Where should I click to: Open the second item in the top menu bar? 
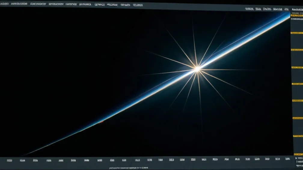[x=19, y=4]
